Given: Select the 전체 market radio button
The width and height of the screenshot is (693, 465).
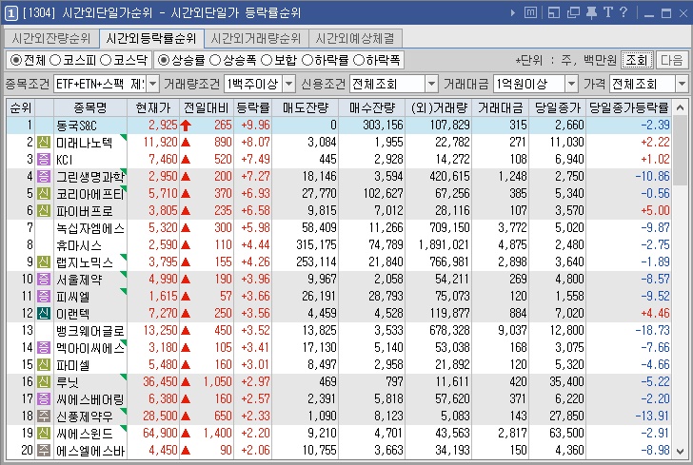Looking at the screenshot, I should click(16, 60).
